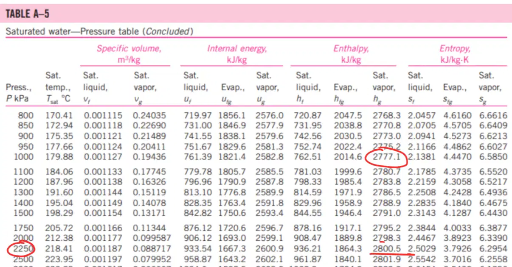The height and width of the screenshot is (267, 512).
Task: Click entropy value 2.2835
Action: [422, 203]
